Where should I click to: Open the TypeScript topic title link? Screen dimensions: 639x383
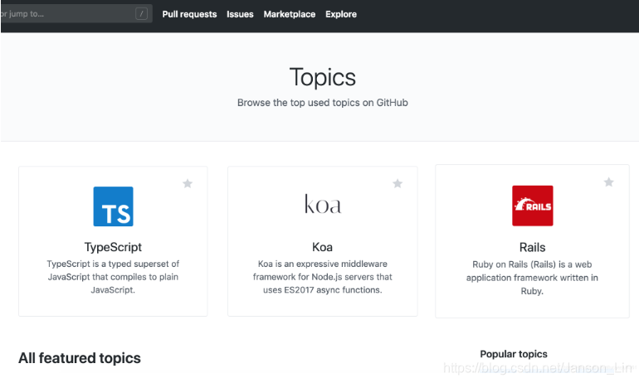click(x=113, y=247)
